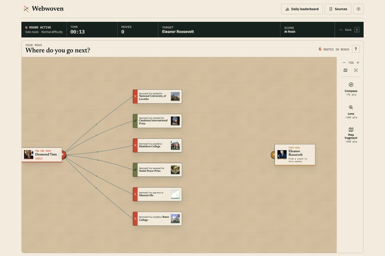Click the Inspect link under Desmond Tutu
Image resolution: width=385 pixels, height=256 pixels.
[x=39, y=158]
